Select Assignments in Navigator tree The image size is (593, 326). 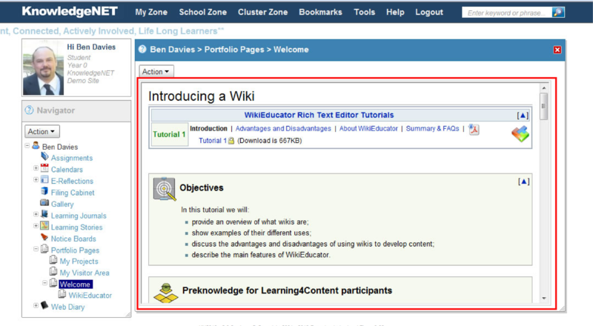(72, 158)
